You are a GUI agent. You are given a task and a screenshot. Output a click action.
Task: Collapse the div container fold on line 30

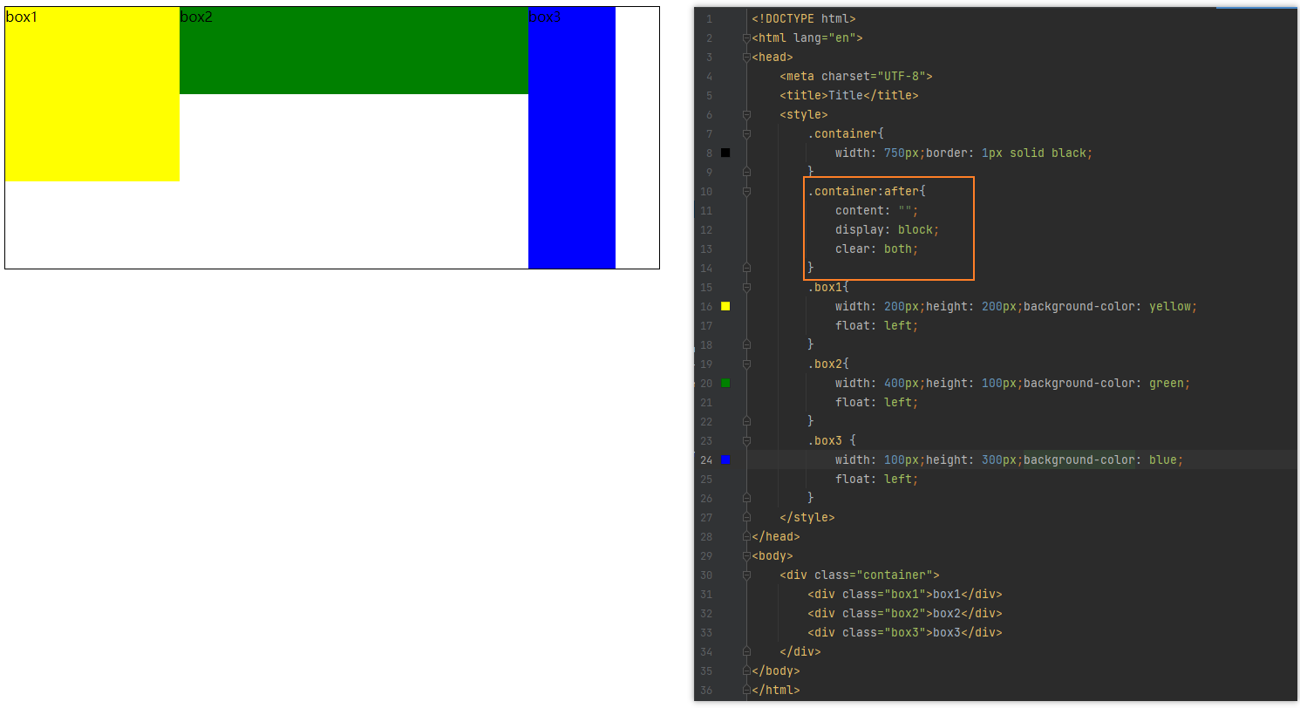click(746, 575)
